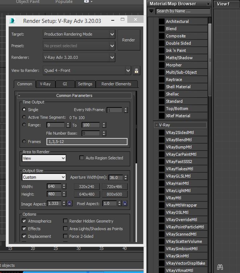Select the Range time output option
The height and width of the screenshot is (273, 240).
point(24,125)
